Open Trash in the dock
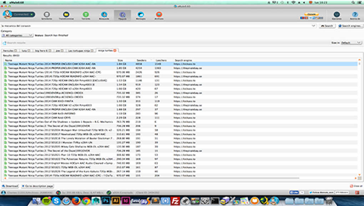 (329, 201)
